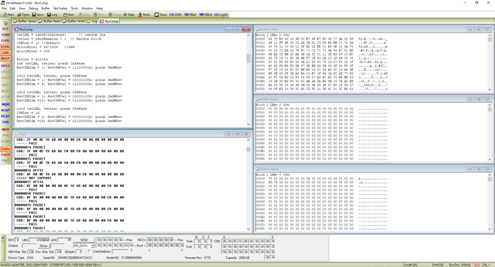Open the LogW window from the toolbar
The height and width of the screenshot is (267, 495).
pyautogui.click(x=221, y=14)
